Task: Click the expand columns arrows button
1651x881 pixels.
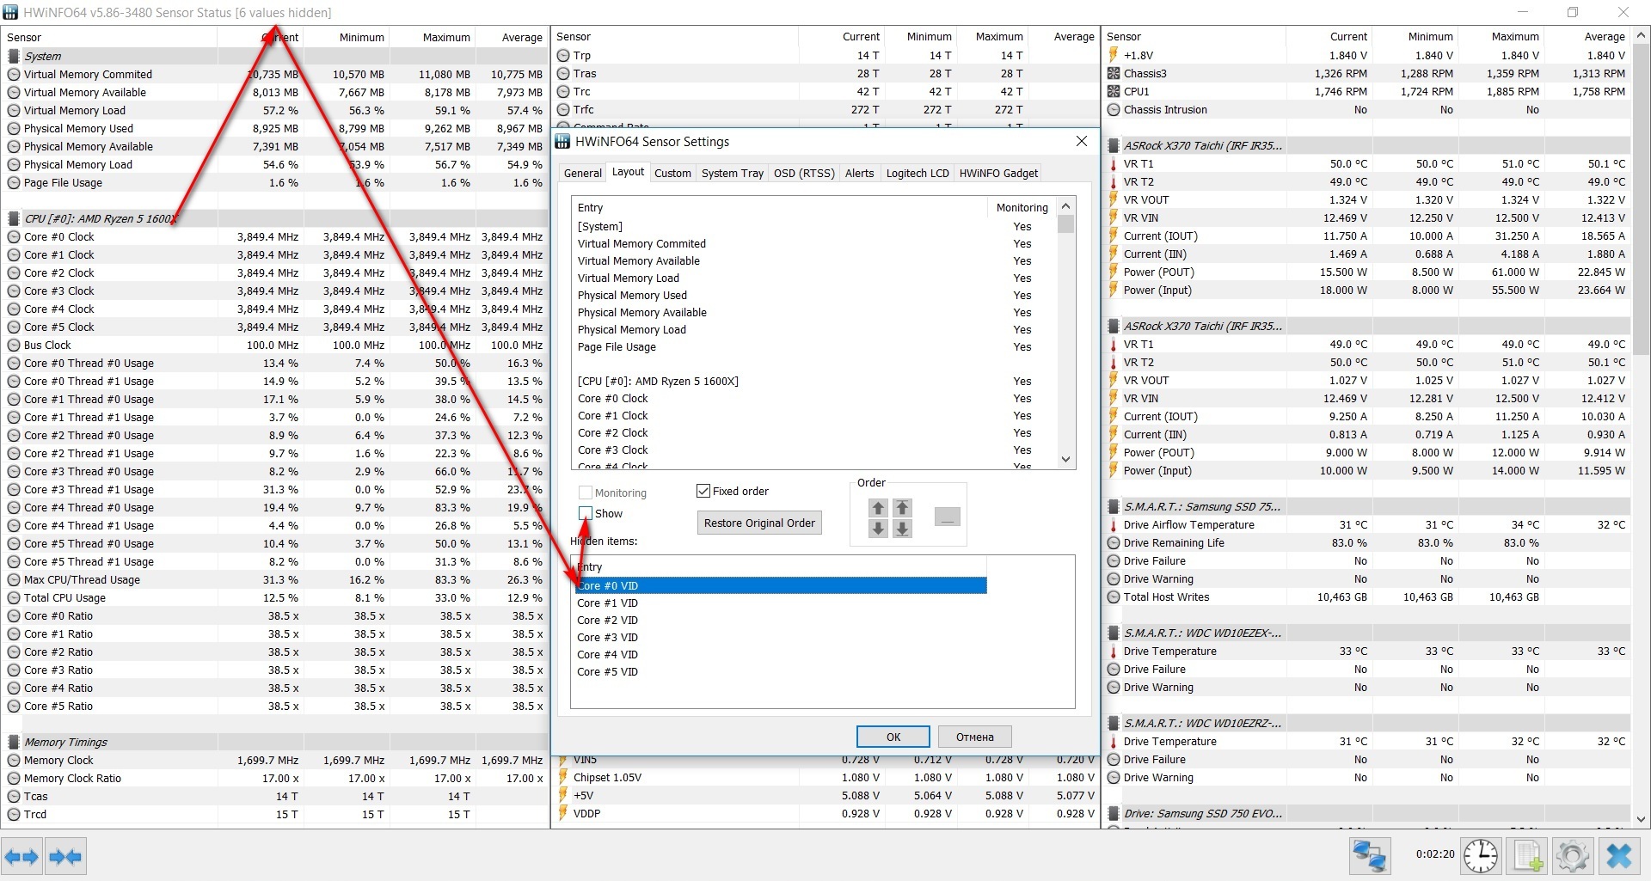Action: (22, 856)
